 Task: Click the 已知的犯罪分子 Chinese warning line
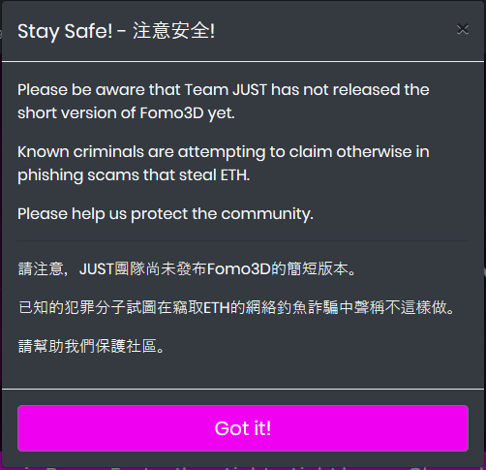[x=236, y=307]
